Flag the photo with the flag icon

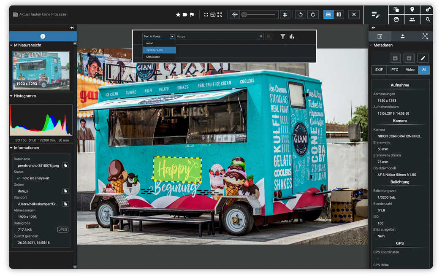coord(192,15)
